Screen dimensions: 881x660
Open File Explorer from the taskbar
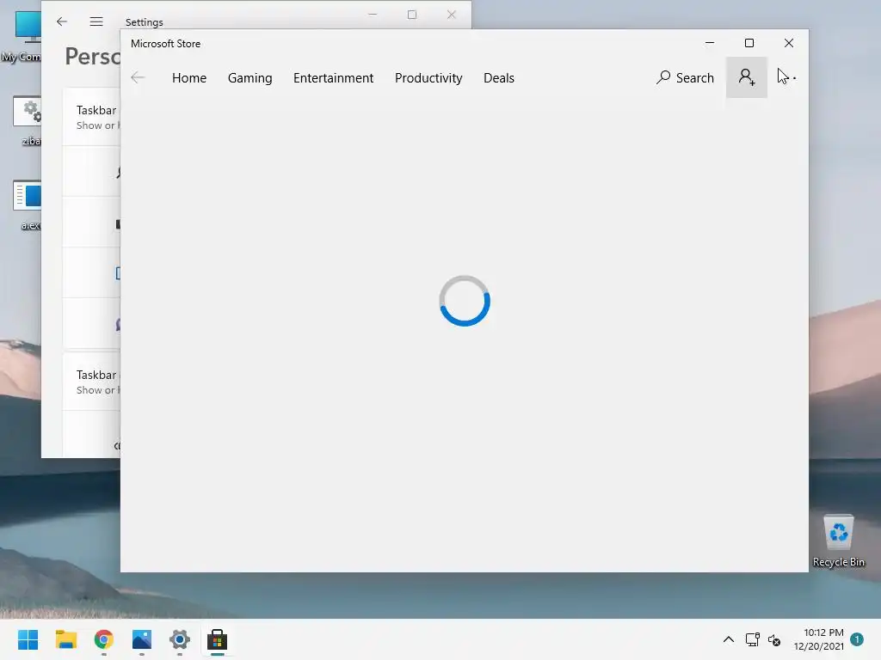pos(65,639)
